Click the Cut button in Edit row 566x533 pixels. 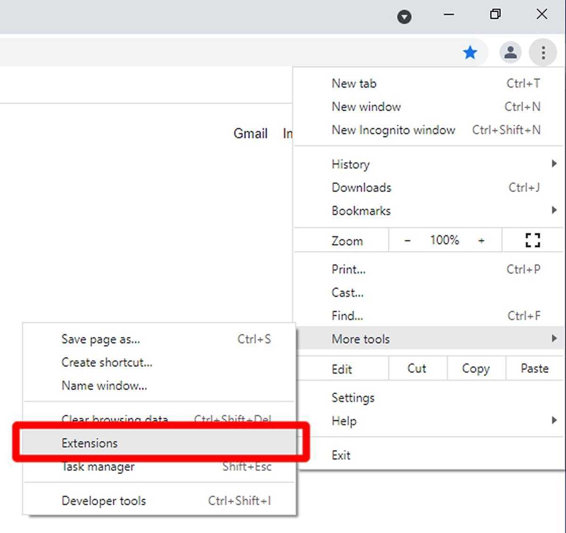[416, 369]
